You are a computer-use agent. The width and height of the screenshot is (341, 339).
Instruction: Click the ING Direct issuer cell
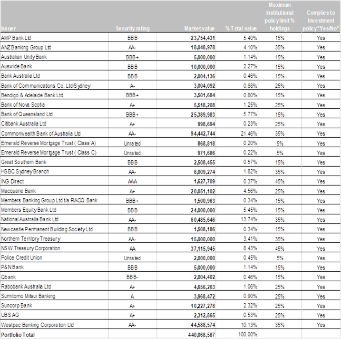pos(13,181)
